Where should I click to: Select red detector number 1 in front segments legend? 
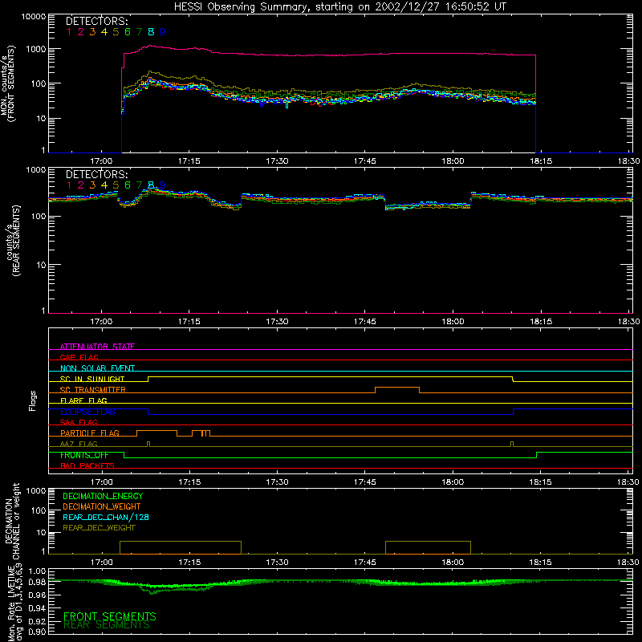69,32
